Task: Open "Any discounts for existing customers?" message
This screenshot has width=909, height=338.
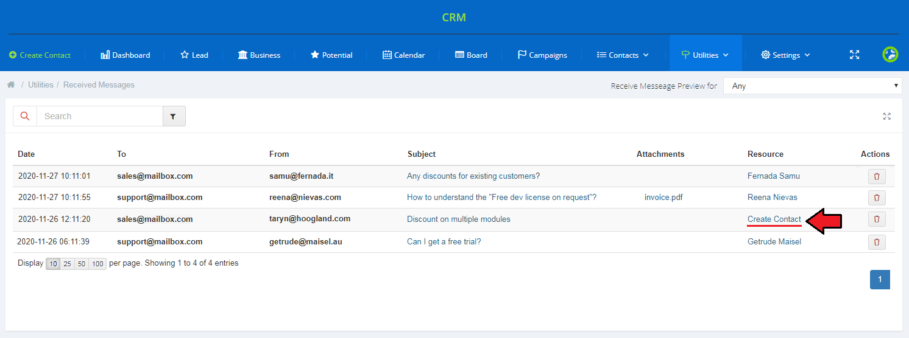Action: pyautogui.click(x=473, y=176)
